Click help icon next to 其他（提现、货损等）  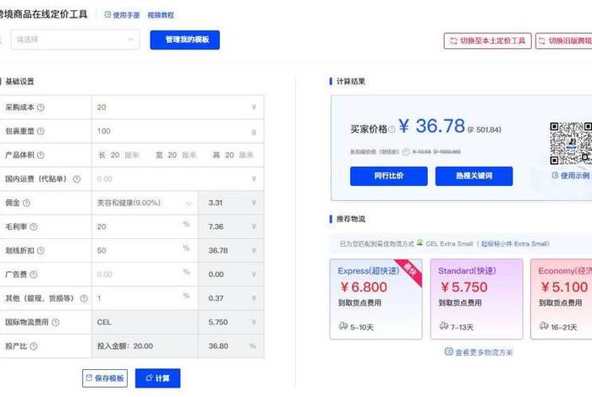(x=84, y=299)
